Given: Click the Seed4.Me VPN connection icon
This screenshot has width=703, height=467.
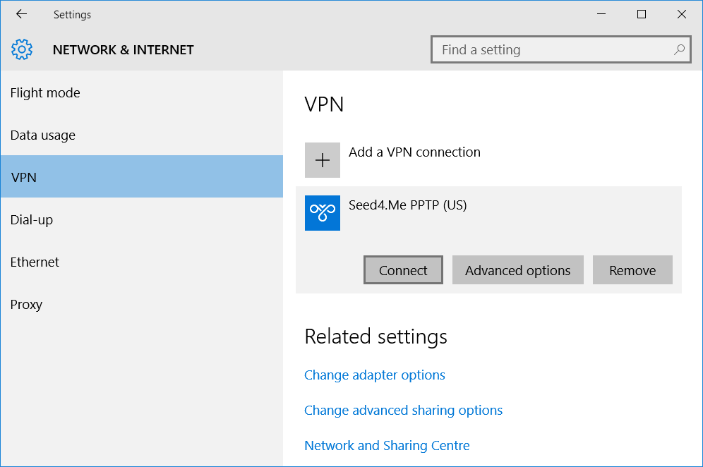Looking at the screenshot, I should coord(322,213).
